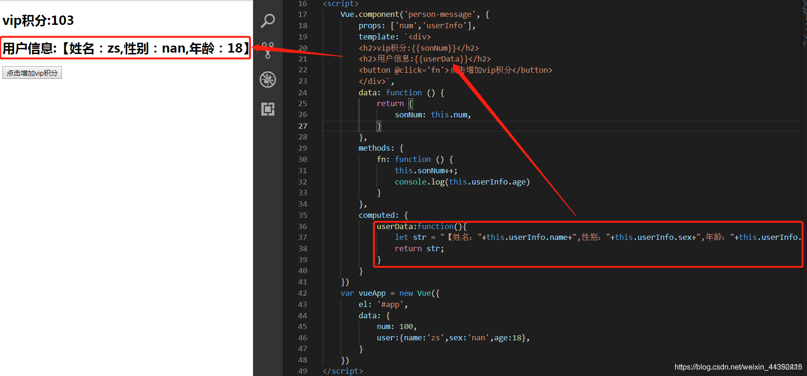Click the sonNum: this.num line
Screen dimensions: 807x376
pos(432,115)
